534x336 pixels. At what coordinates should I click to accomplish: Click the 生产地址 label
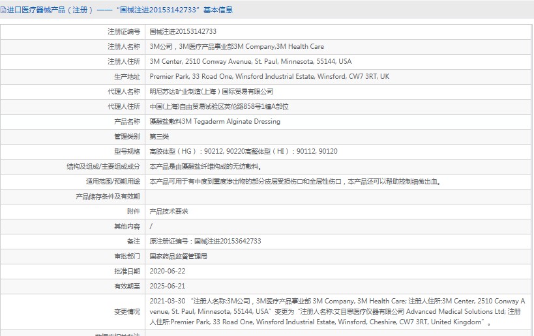(x=127, y=77)
